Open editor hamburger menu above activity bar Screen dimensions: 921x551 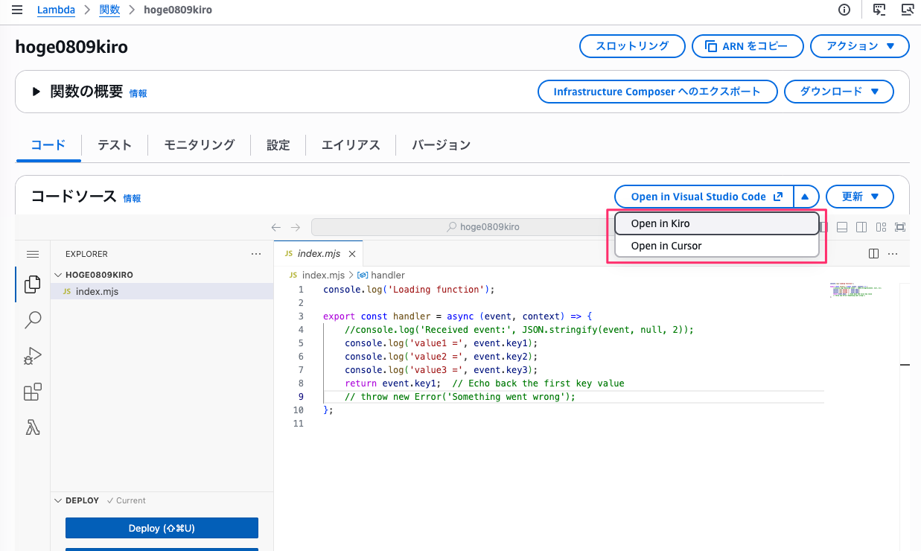click(x=33, y=254)
